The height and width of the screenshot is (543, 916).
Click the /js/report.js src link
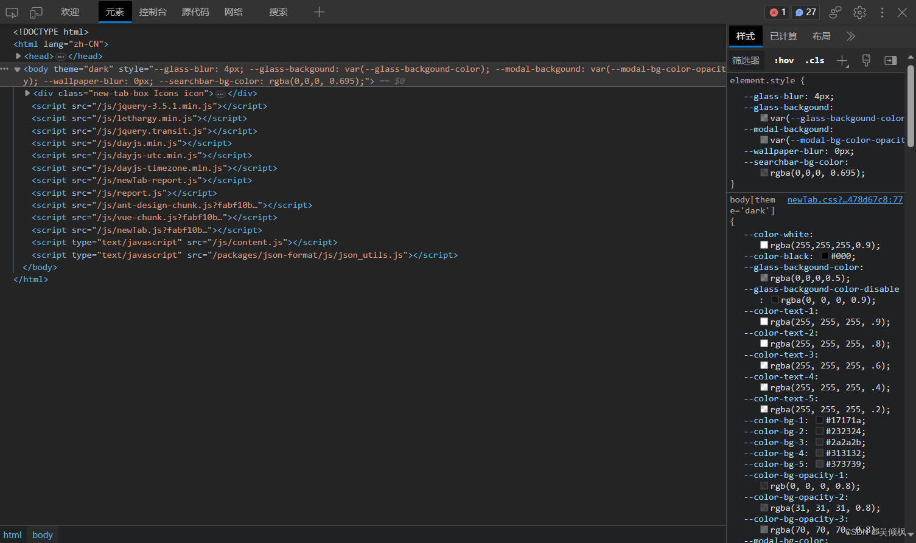click(x=130, y=193)
